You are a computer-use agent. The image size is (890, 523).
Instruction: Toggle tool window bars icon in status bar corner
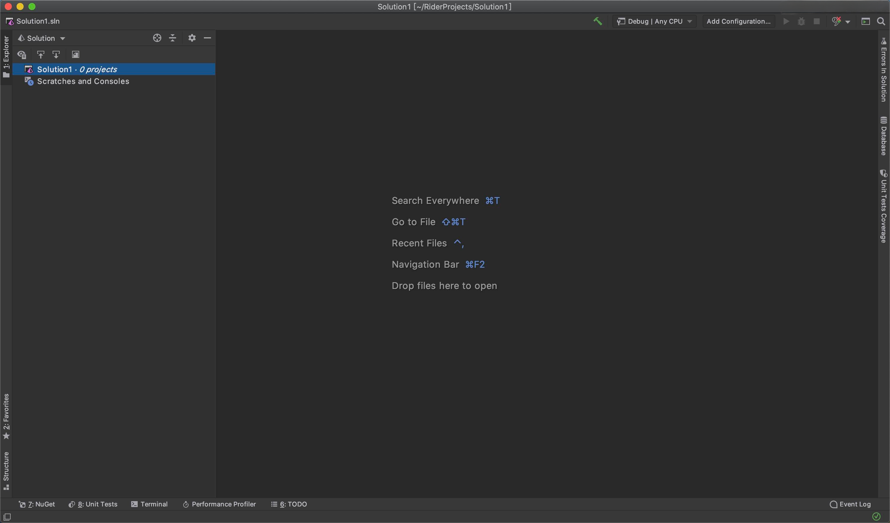tap(7, 516)
